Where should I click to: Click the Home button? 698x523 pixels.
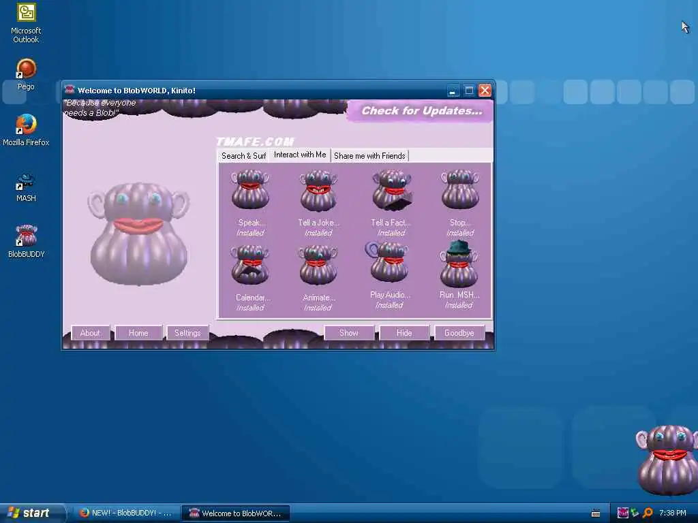(138, 332)
